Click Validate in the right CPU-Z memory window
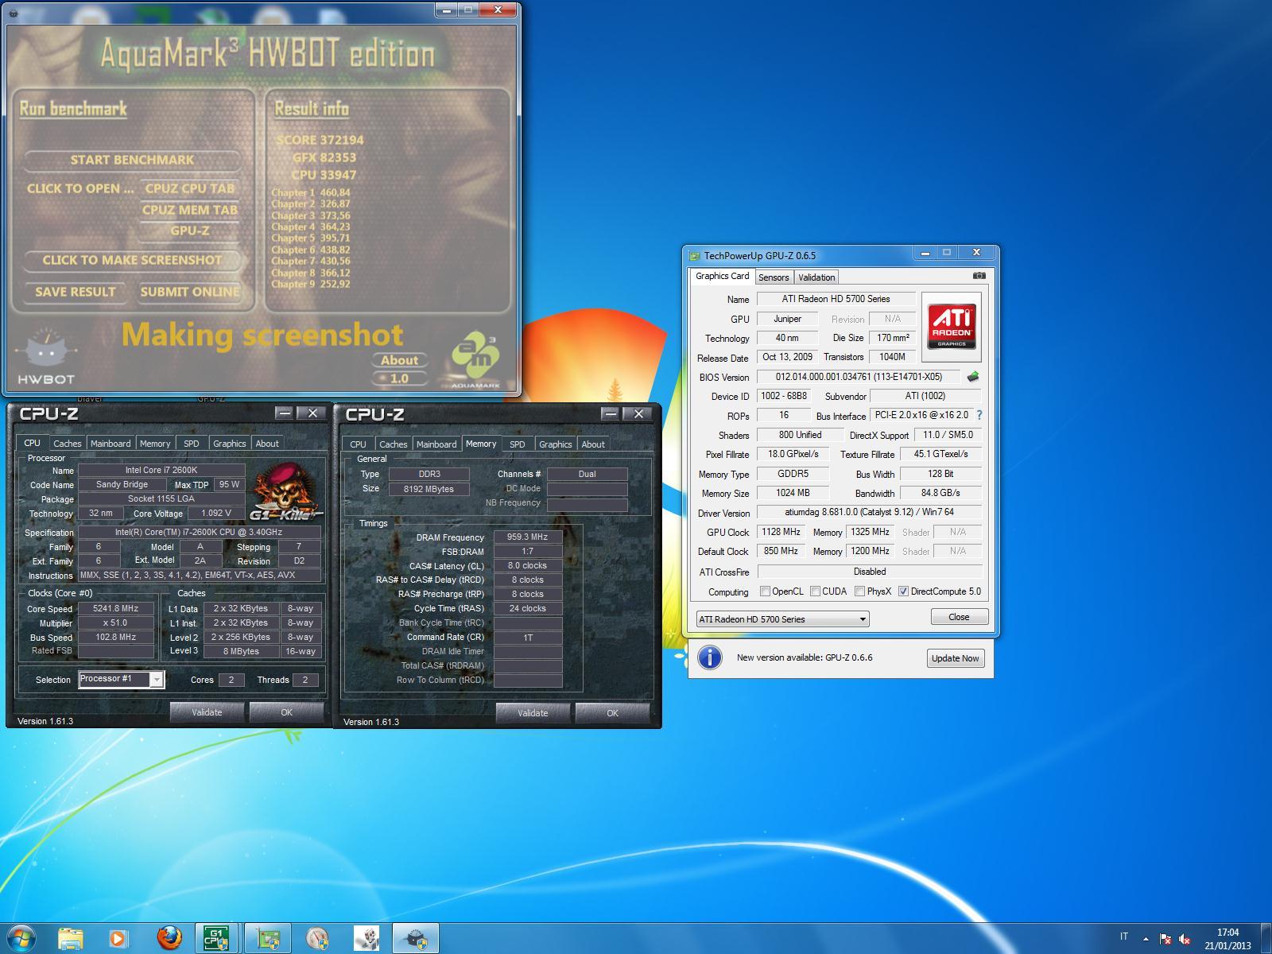Image resolution: width=1272 pixels, height=954 pixels. click(533, 713)
